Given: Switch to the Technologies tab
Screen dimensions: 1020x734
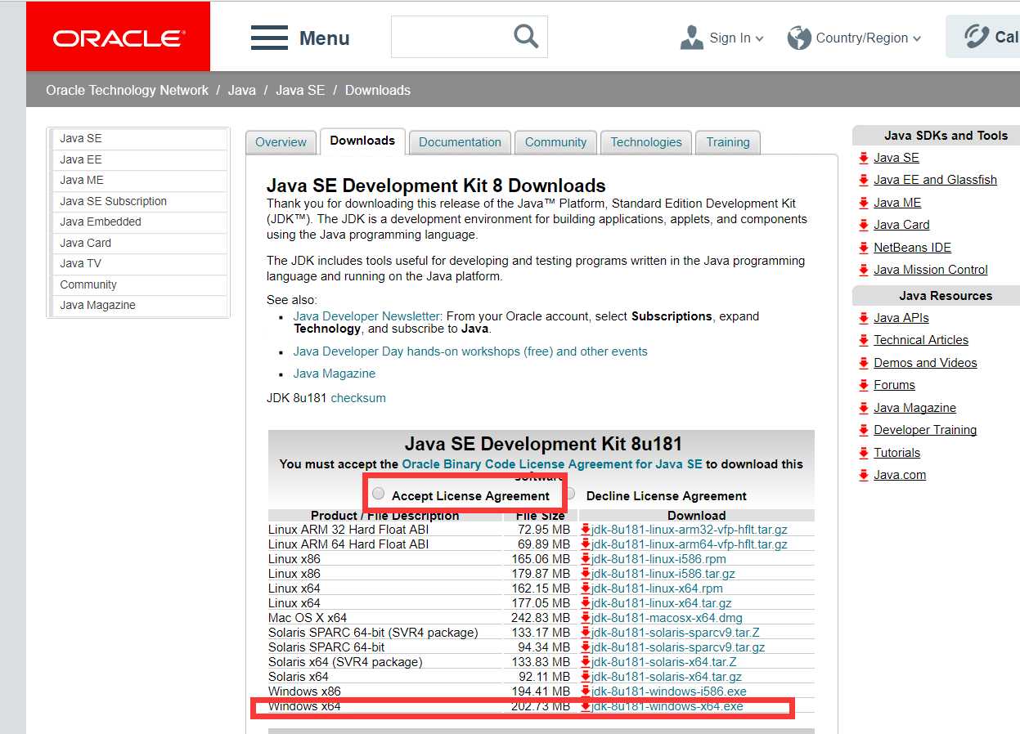Looking at the screenshot, I should tap(646, 142).
